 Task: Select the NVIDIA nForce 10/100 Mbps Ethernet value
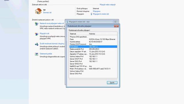(102, 39)
